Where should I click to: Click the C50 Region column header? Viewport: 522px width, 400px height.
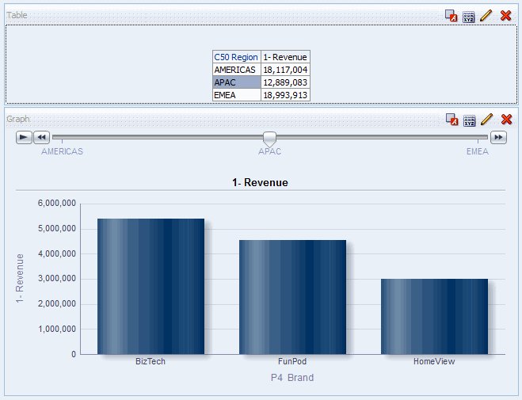[236, 57]
